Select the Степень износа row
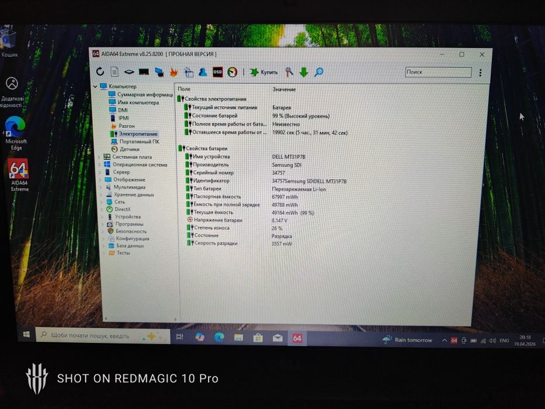The height and width of the screenshot is (409, 545). click(x=266, y=228)
